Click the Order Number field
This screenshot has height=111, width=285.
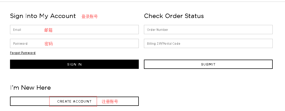[208, 30]
